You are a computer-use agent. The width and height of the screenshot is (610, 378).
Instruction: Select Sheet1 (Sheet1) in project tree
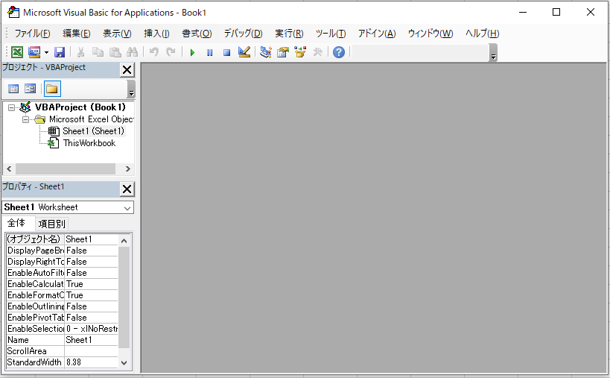tap(93, 131)
